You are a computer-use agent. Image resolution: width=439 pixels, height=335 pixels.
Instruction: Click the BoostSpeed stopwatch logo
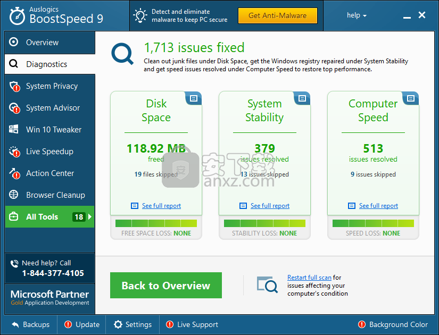click(x=17, y=16)
